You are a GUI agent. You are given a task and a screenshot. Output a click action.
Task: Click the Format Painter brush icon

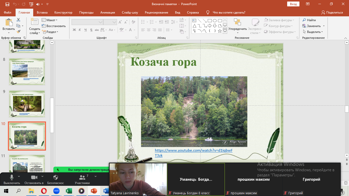click(18, 32)
